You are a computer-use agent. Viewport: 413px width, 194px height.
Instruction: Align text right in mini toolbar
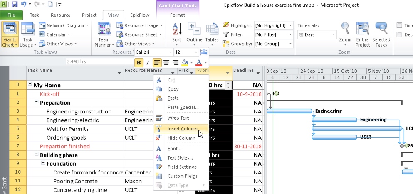(x=176, y=63)
